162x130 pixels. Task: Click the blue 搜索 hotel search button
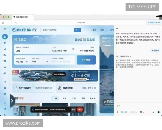click(86, 60)
